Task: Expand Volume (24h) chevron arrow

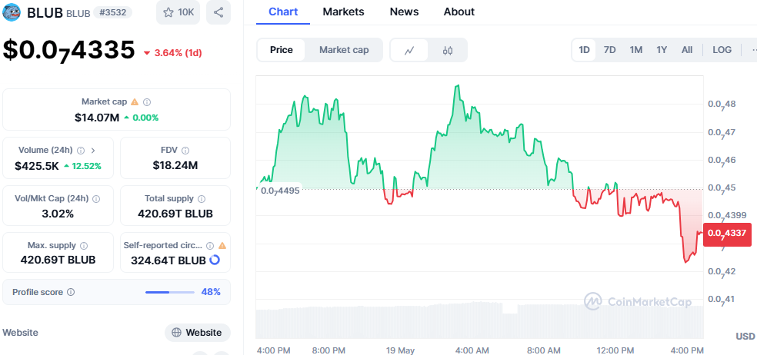Action: (x=93, y=151)
